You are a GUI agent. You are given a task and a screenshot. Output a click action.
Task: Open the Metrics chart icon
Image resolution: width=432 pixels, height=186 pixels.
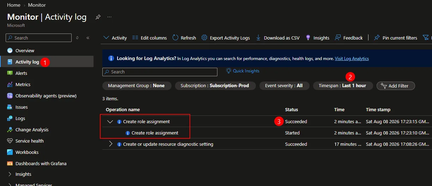click(x=10, y=84)
